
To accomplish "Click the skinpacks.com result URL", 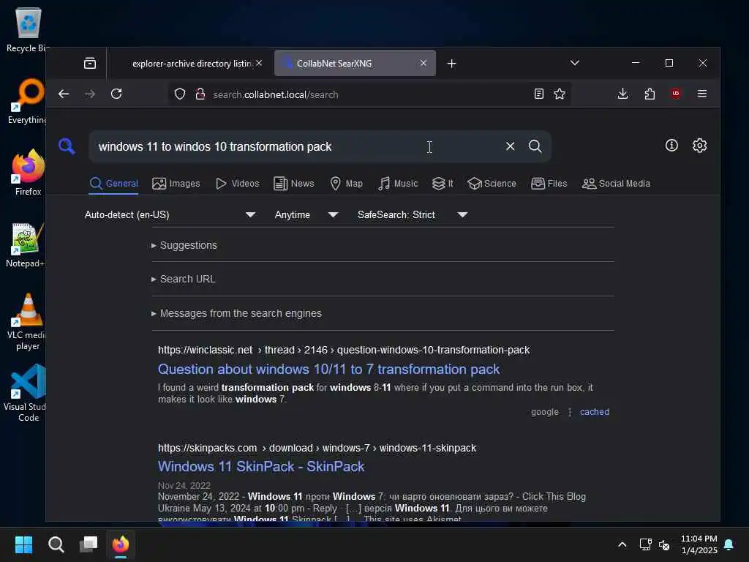I will point(317,448).
